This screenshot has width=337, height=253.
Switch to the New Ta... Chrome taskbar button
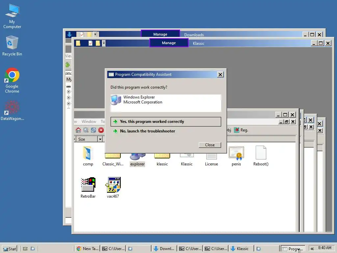88,249
